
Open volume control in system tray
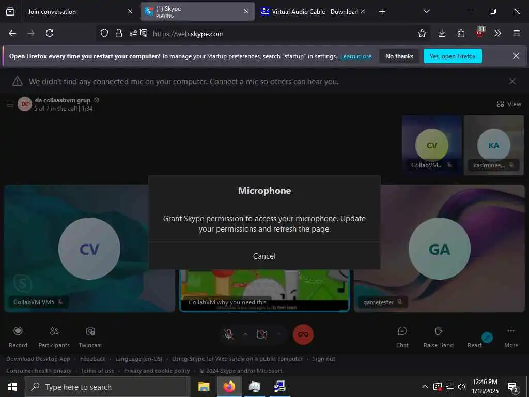pos(462,387)
